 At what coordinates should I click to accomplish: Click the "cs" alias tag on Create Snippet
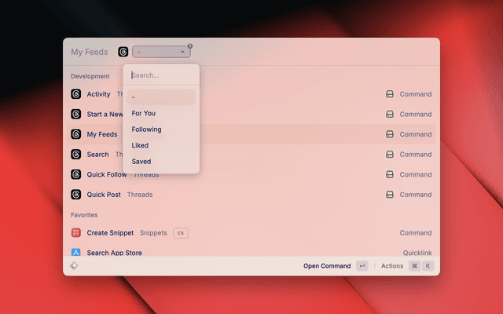[180, 233]
